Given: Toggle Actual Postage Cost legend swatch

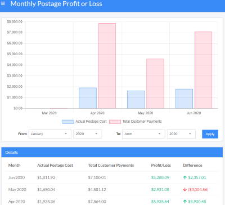Looking at the screenshot, I should pyautogui.click(x=68, y=122).
